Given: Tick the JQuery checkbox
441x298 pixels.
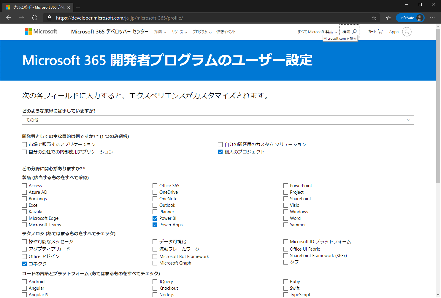Looking at the screenshot, I should [x=155, y=282].
